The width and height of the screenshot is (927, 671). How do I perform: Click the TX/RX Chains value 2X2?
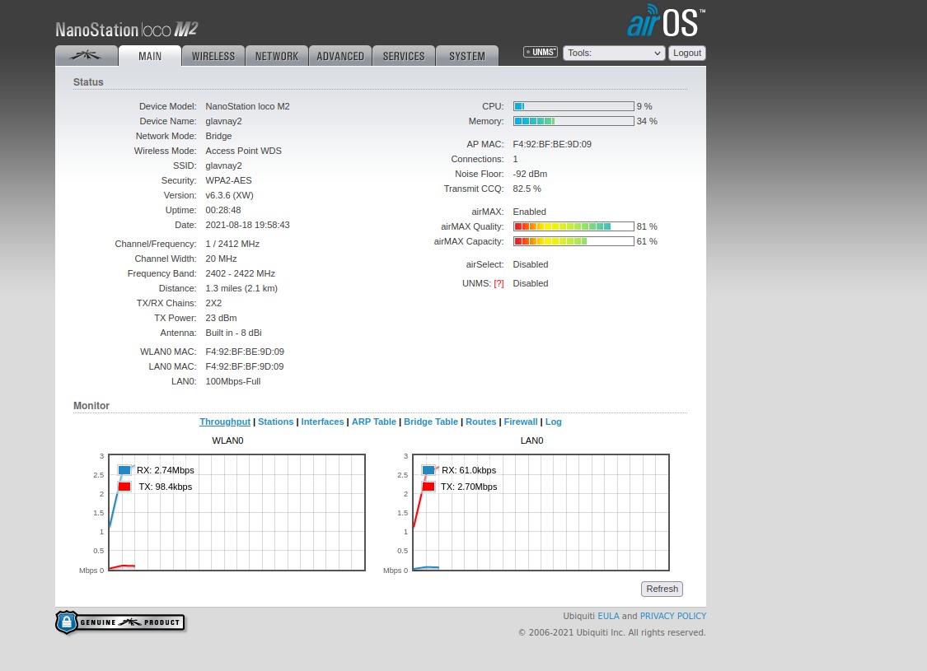click(x=213, y=303)
